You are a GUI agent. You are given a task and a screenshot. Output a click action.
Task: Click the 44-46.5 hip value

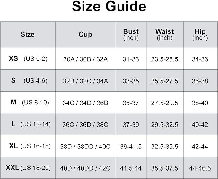pos(200,168)
